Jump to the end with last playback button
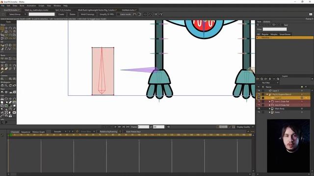This screenshot has width=314, height=176. tap(128, 127)
